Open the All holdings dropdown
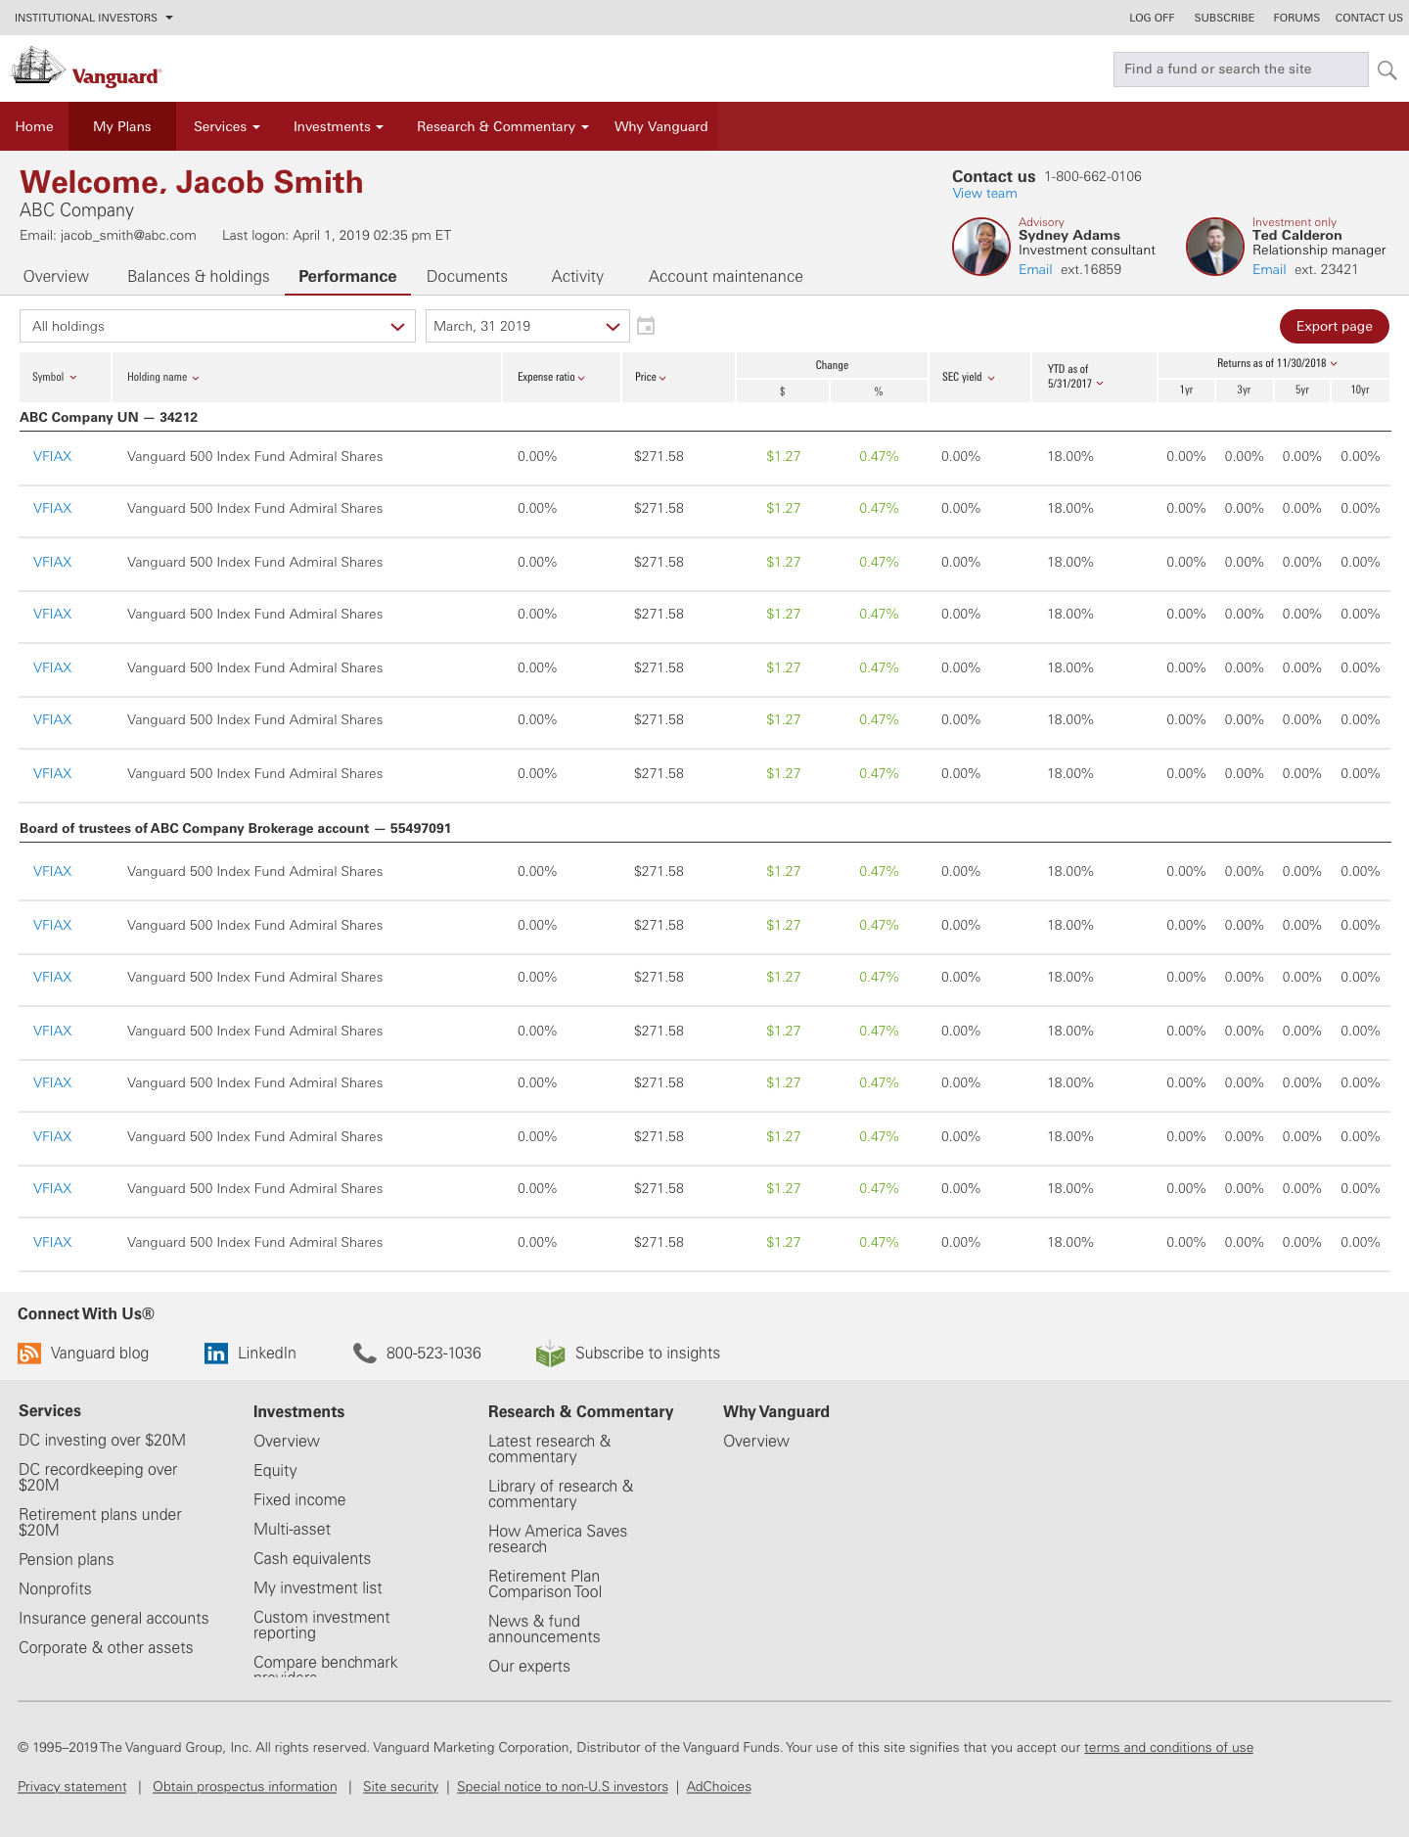Screen dimensions: 1409x1837 coord(217,326)
